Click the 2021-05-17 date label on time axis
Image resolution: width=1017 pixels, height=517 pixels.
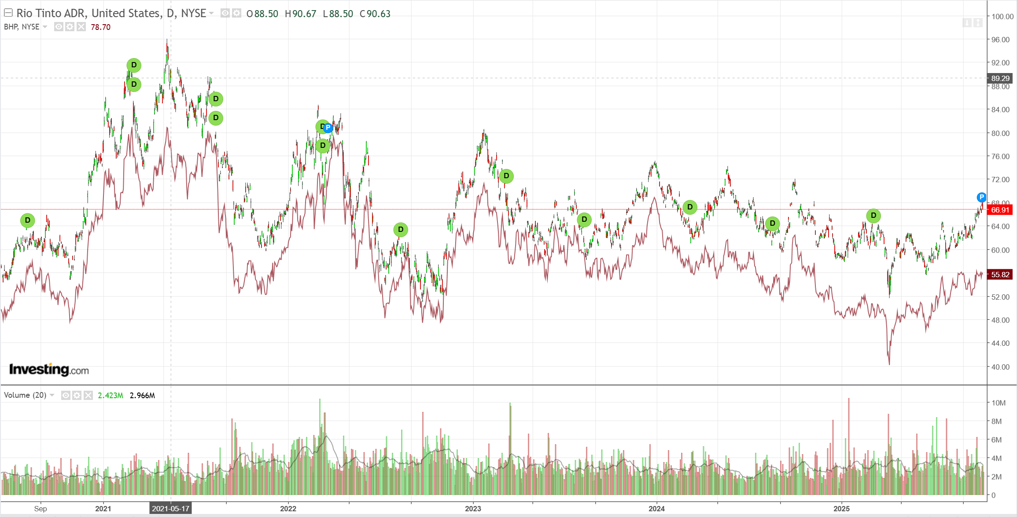[170, 509]
